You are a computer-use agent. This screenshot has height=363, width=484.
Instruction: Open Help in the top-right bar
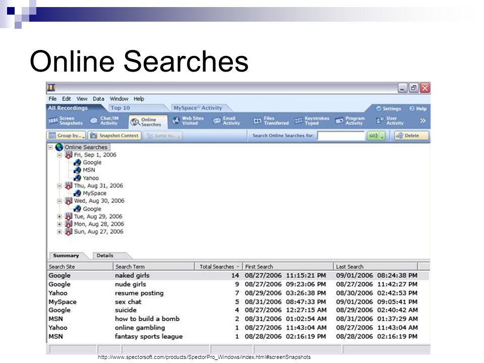(418, 109)
